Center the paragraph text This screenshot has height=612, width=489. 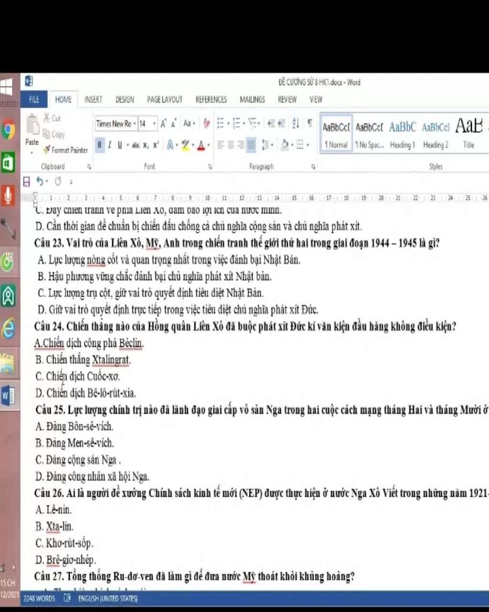point(231,145)
